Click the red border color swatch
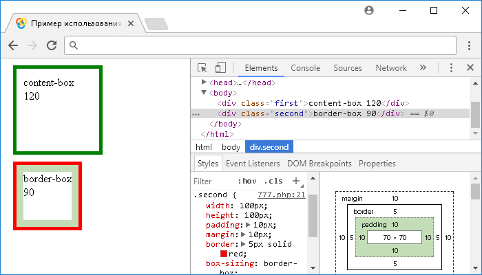The image size is (482, 275). [x=224, y=254]
